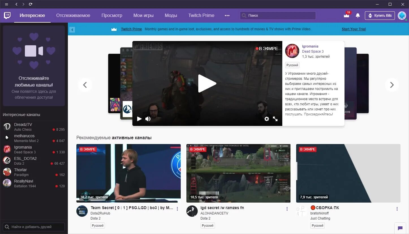Open the lgd secret w ramzes stream thumbnail
The height and width of the screenshot is (234, 409).
pyautogui.click(x=238, y=173)
